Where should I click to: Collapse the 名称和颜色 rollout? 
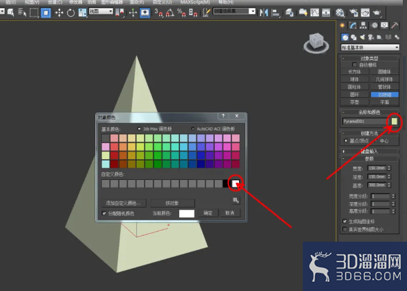pyautogui.click(x=369, y=112)
